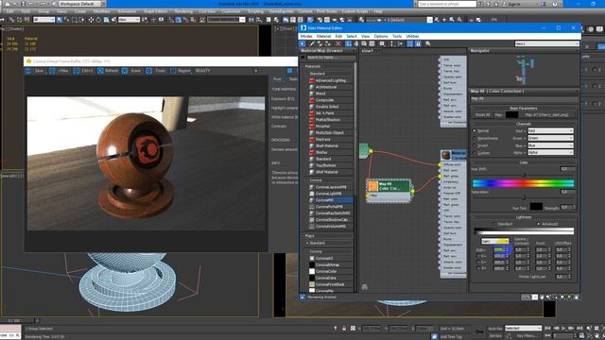Open the Blue channel dropdown

click(550, 145)
